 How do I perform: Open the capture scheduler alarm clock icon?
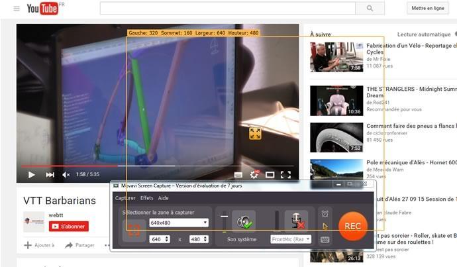[x=325, y=214]
